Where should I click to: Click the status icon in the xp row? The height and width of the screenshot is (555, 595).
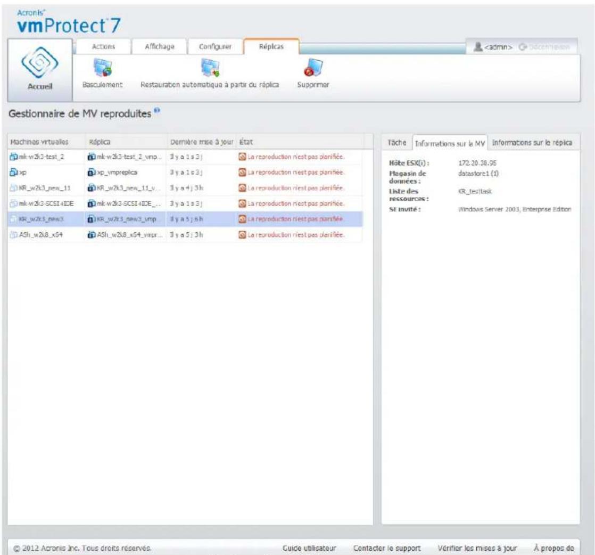pyautogui.click(x=242, y=172)
